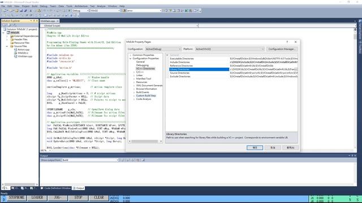The width and height of the screenshot is (362, 203).
Task: Click the Show All Files icon in Solution Explorer
Action: [9, 25]
